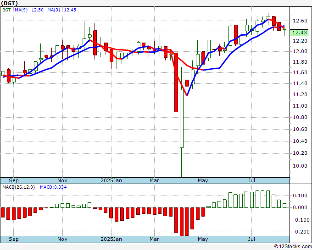Click Mar on the price chart date axis
The width and height of the screenshot is (312, 250).
pos(155,180)
